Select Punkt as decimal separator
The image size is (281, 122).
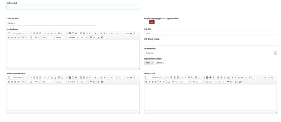pyautogui.click(x=149, y=63)
